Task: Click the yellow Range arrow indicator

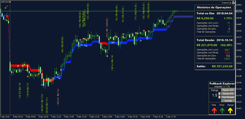Action: coord(230,110)
